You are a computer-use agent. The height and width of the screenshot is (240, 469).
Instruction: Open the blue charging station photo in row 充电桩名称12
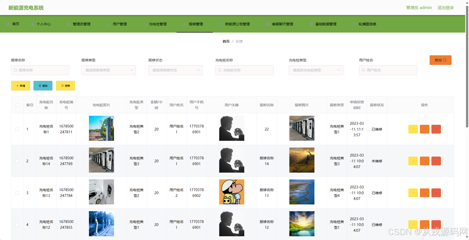pyautogui.click(x=101, y=224)
